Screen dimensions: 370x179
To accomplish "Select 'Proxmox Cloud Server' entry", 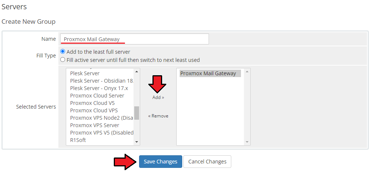I will (x=100, y=96).
